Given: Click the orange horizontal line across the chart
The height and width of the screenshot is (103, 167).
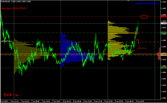Looking at the screenshot, I should [x=80, y=54].
